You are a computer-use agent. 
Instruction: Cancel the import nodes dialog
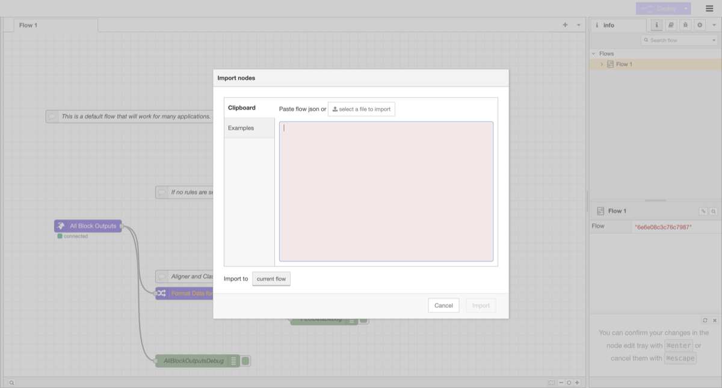point(443,305)
